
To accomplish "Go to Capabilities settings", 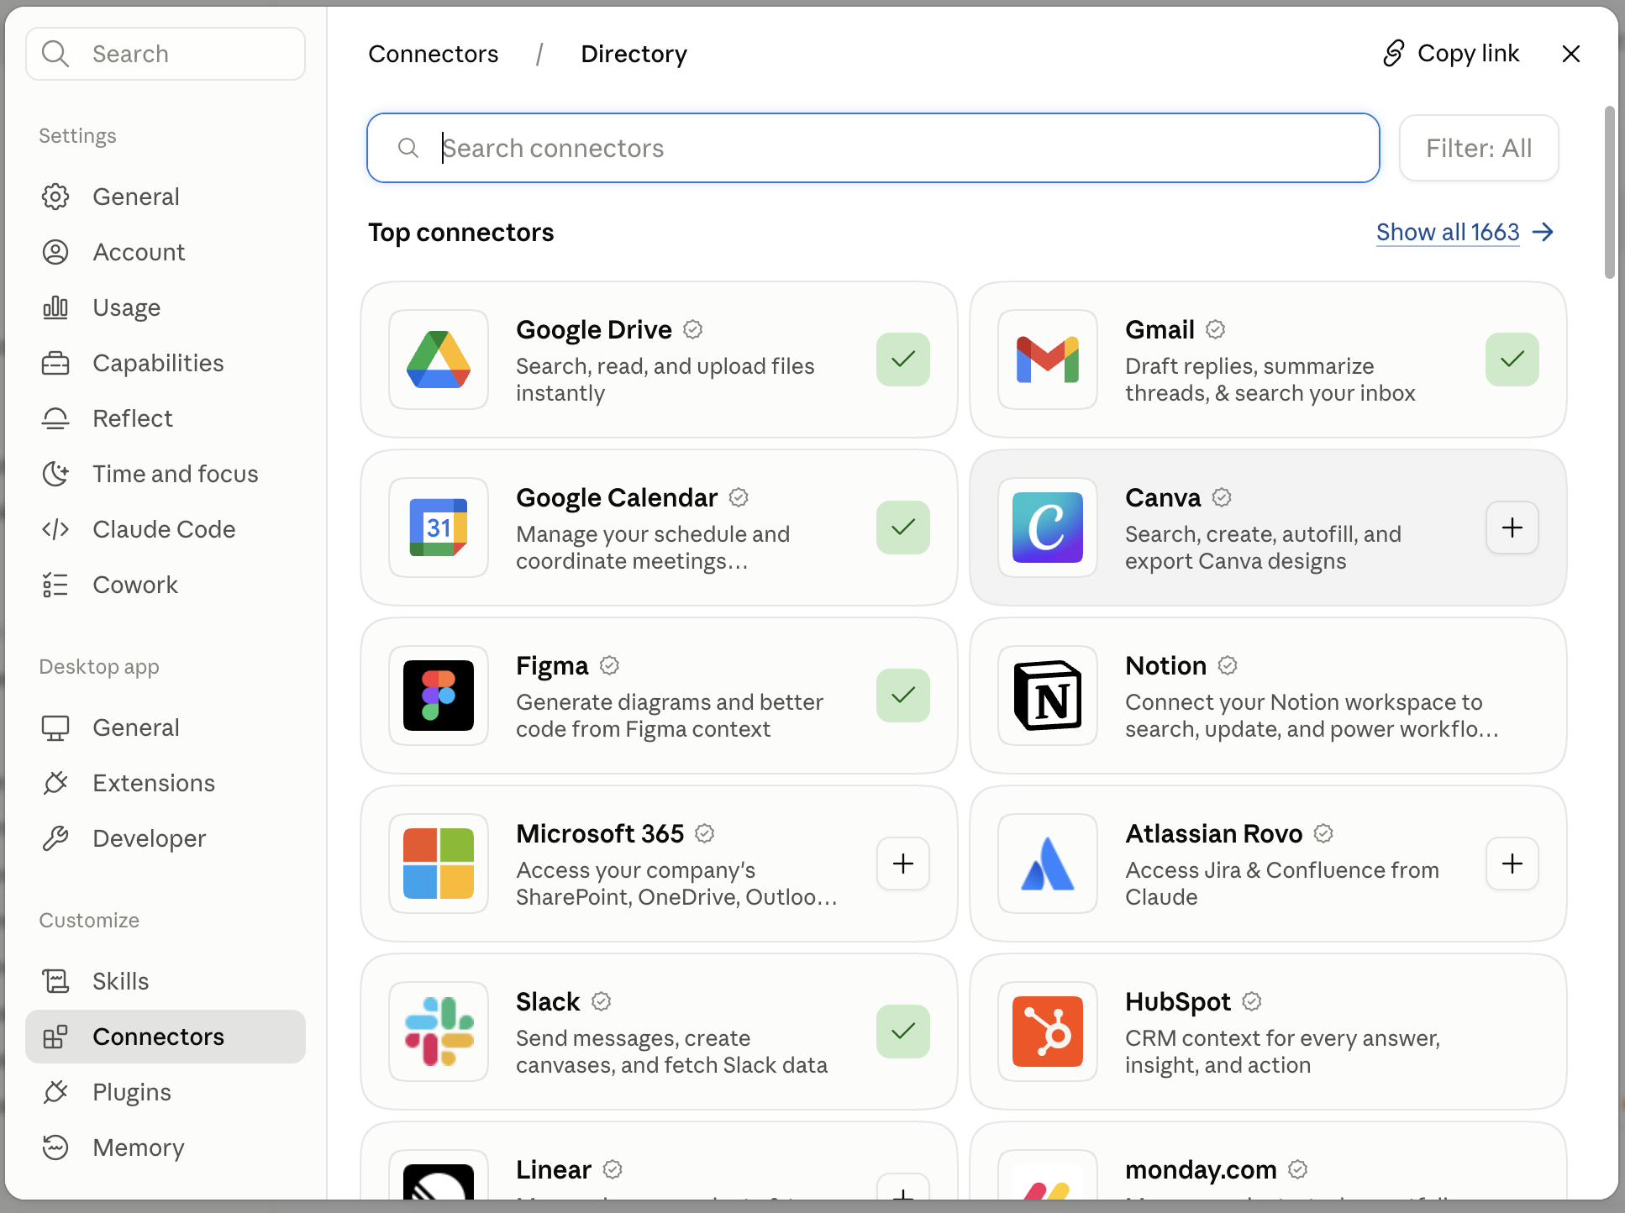I will [166, 363].
